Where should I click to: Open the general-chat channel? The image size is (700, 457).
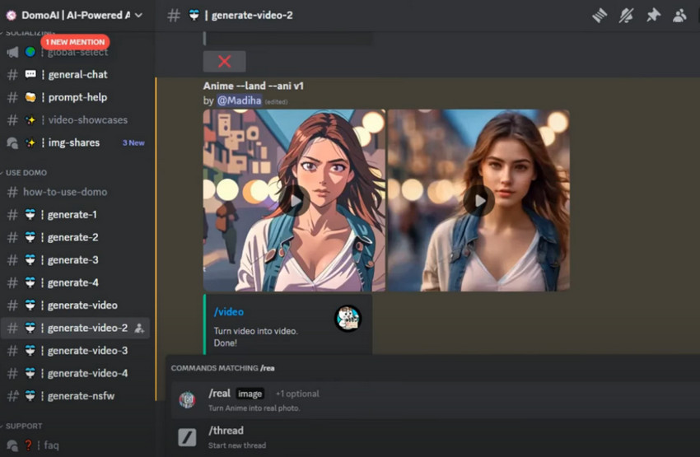[x=77, y=74]
